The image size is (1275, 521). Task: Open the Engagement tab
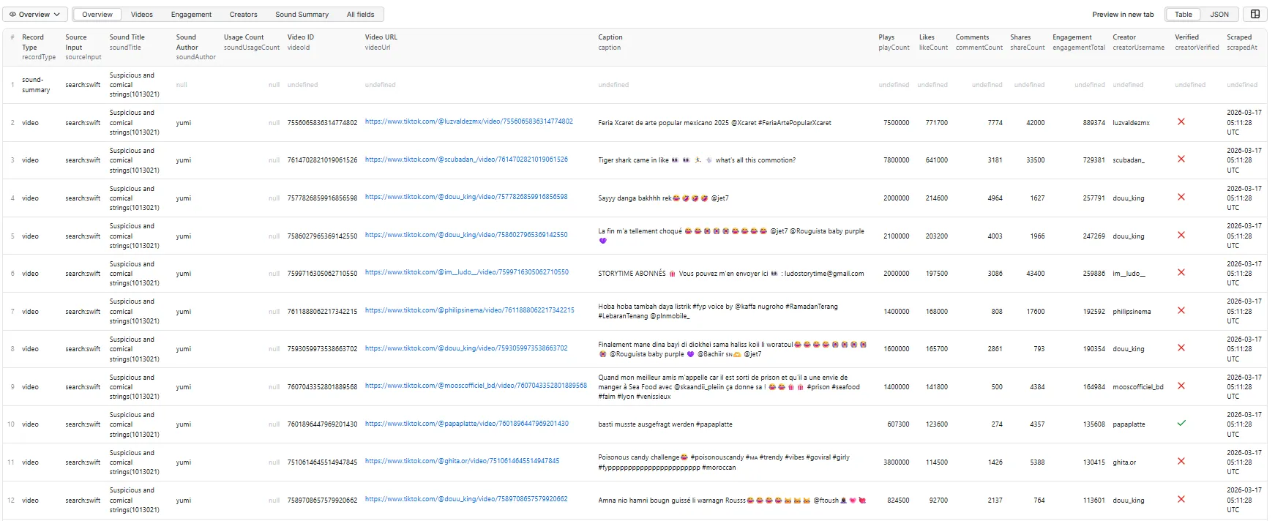191,15
